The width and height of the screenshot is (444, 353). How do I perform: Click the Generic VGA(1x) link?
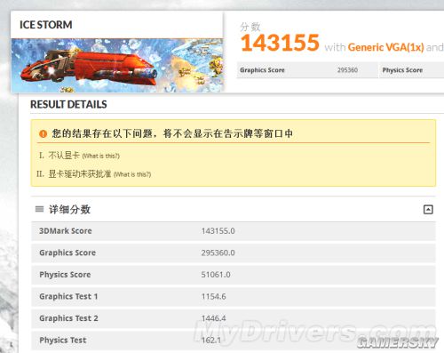coord(385,47)
